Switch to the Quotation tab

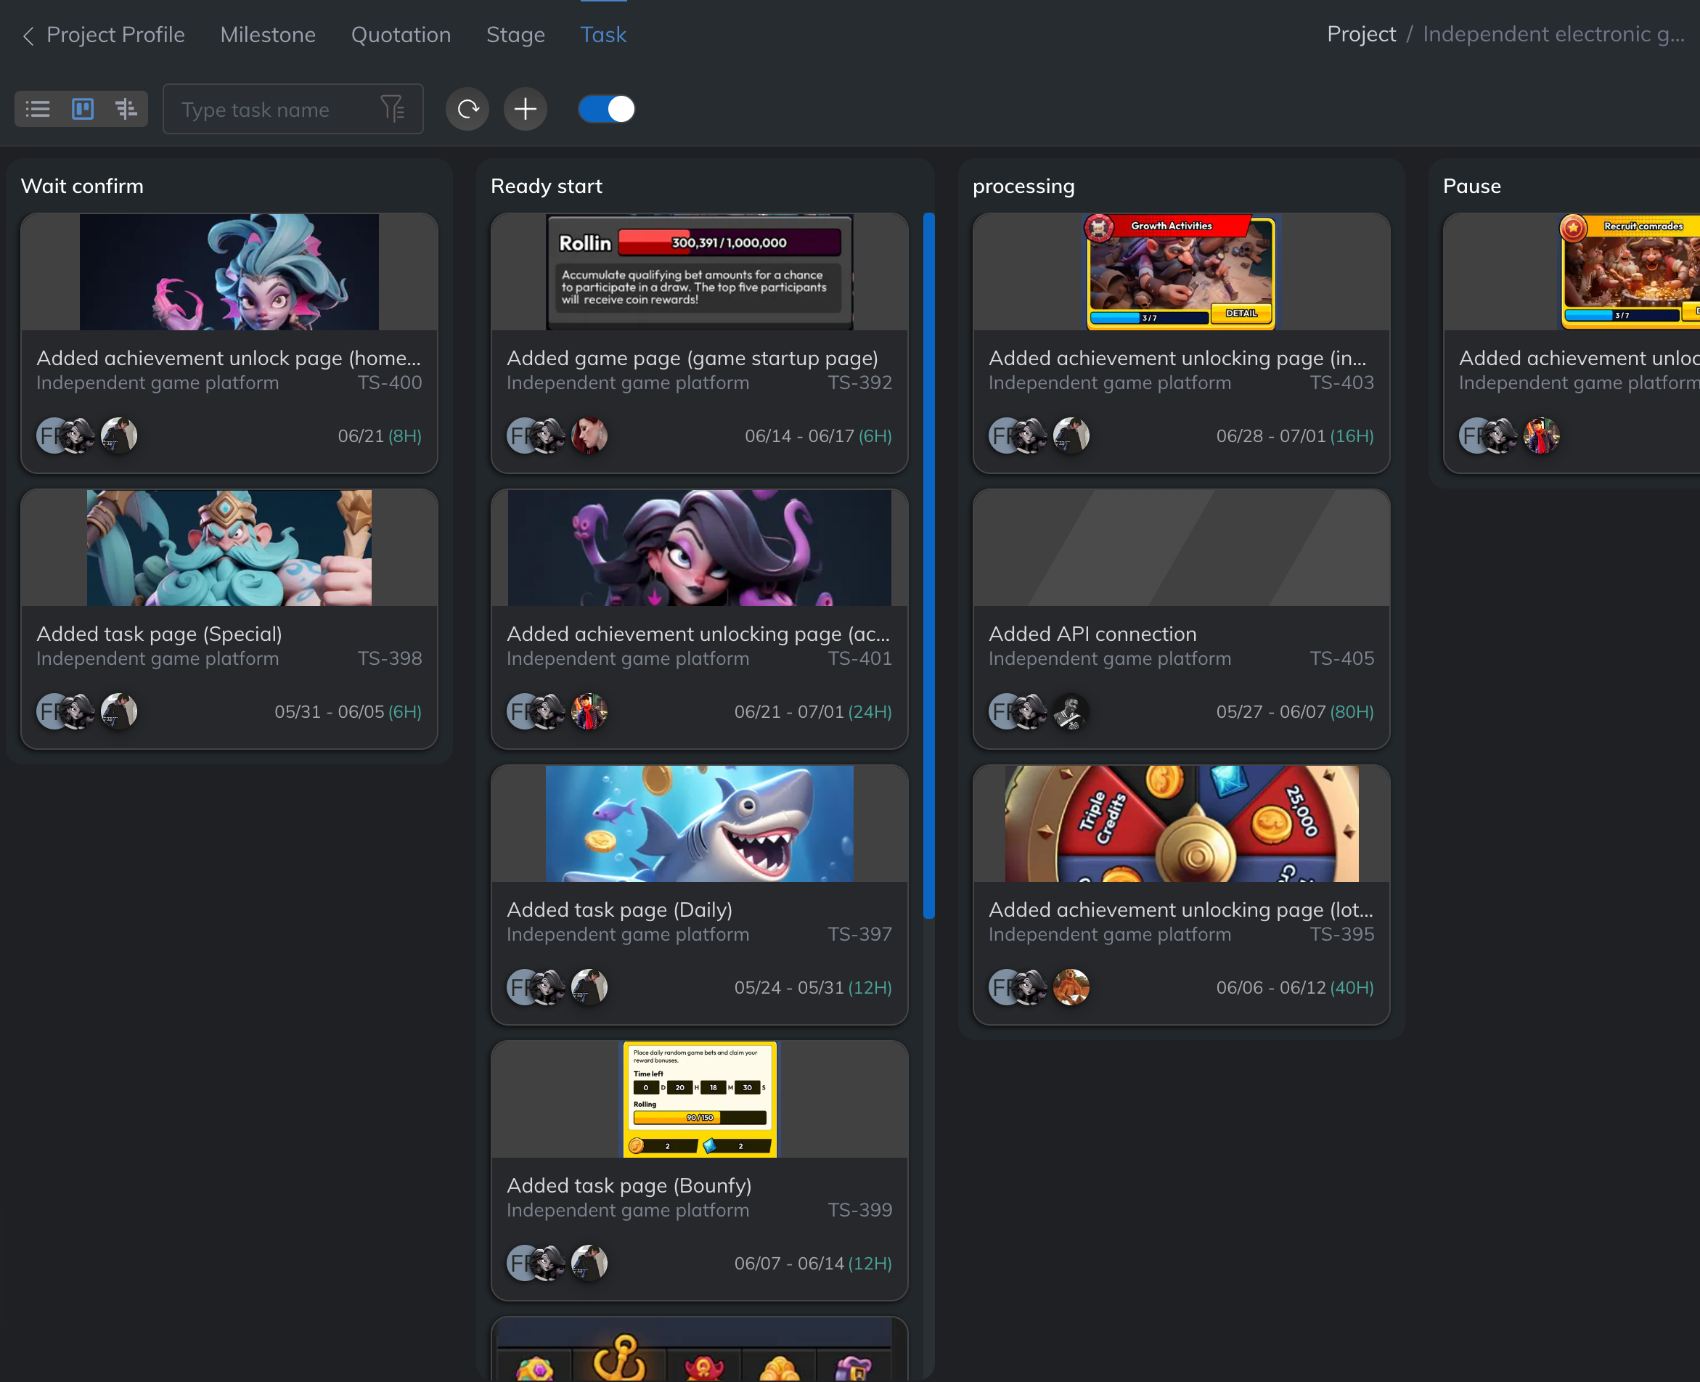point(401,35)
